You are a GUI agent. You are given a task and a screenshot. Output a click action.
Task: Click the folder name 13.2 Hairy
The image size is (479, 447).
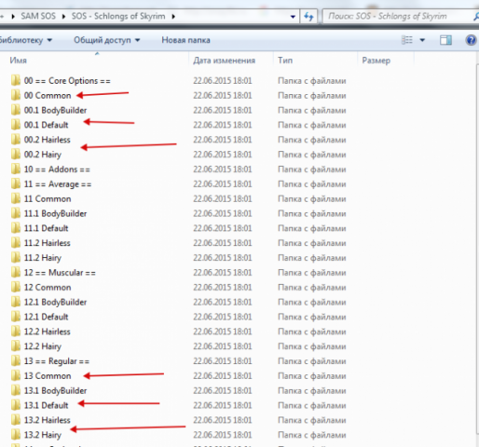coord(43,435)
